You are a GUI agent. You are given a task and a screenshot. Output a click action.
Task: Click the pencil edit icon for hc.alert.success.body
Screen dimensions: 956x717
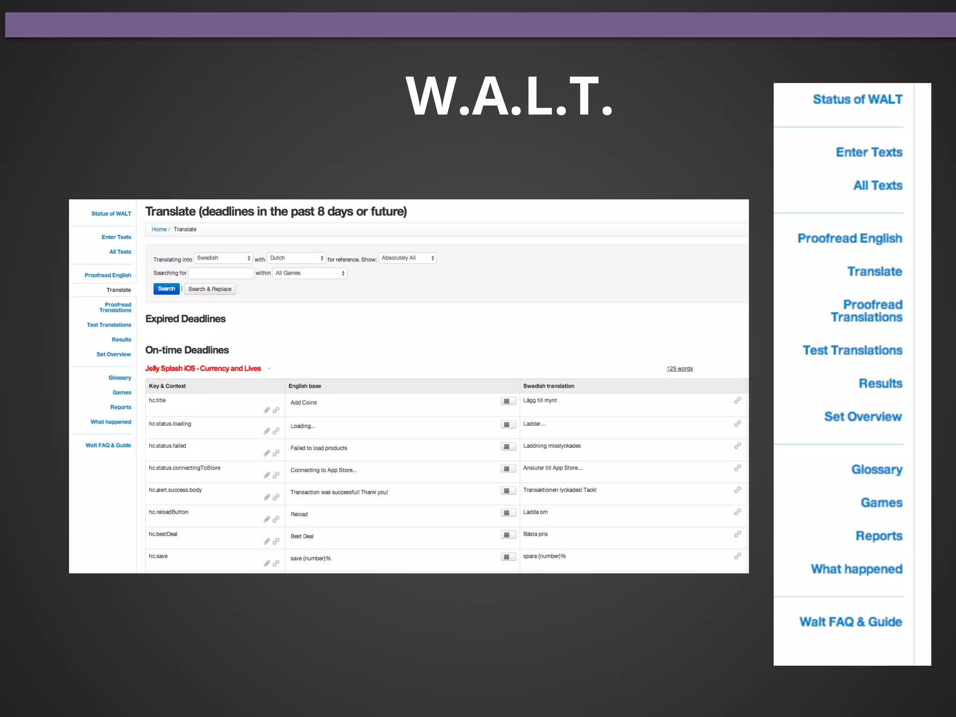(x=267, y=497)
